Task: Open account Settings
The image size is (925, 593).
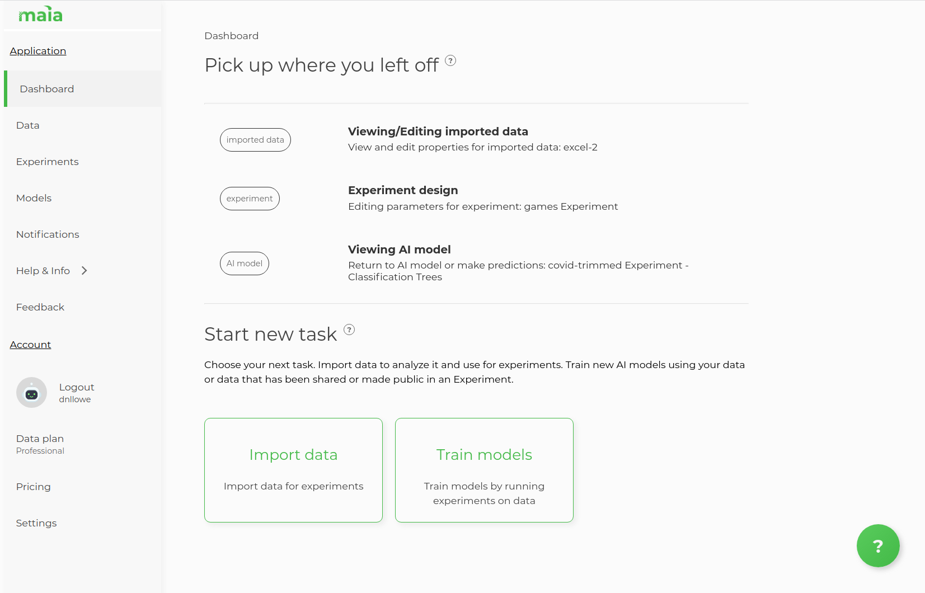Action: click(36, 523)
